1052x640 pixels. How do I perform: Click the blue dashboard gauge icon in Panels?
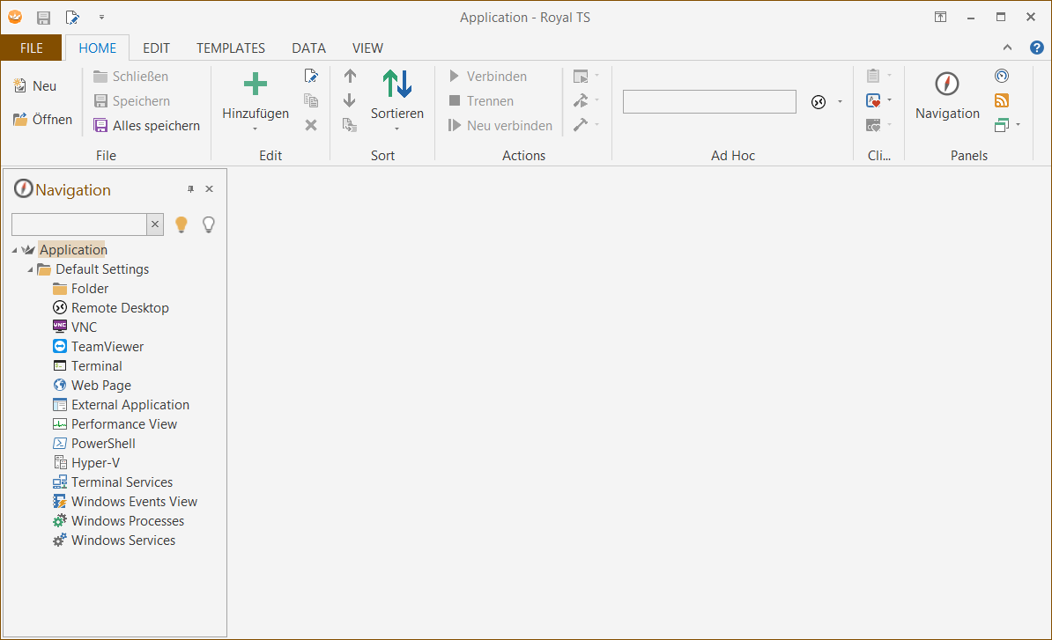[1002, 76]
